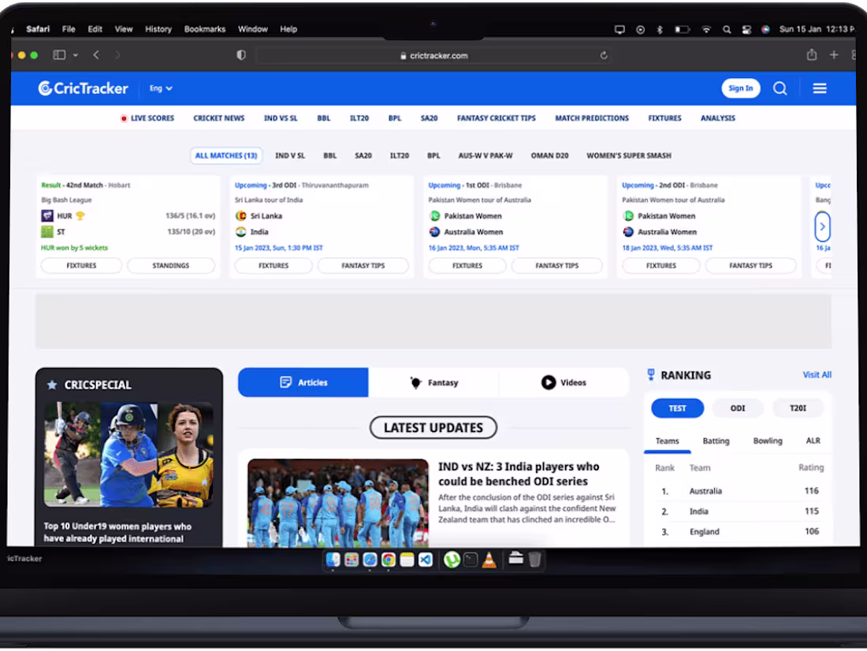This screenshot has height=651, width=867.
Task: Select the ODI ranking format
Action: (x=738, y=408)
